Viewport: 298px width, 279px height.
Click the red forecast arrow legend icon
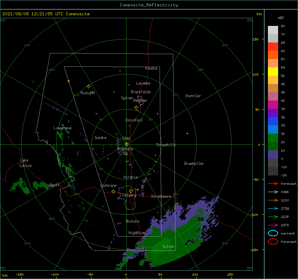(x=273, y=183)
